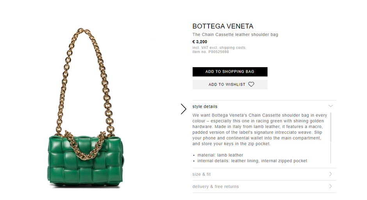The width and height of the screenshot is (367, 200).
Task: Click Add to Wishlist button
Action: click(230, 84)
